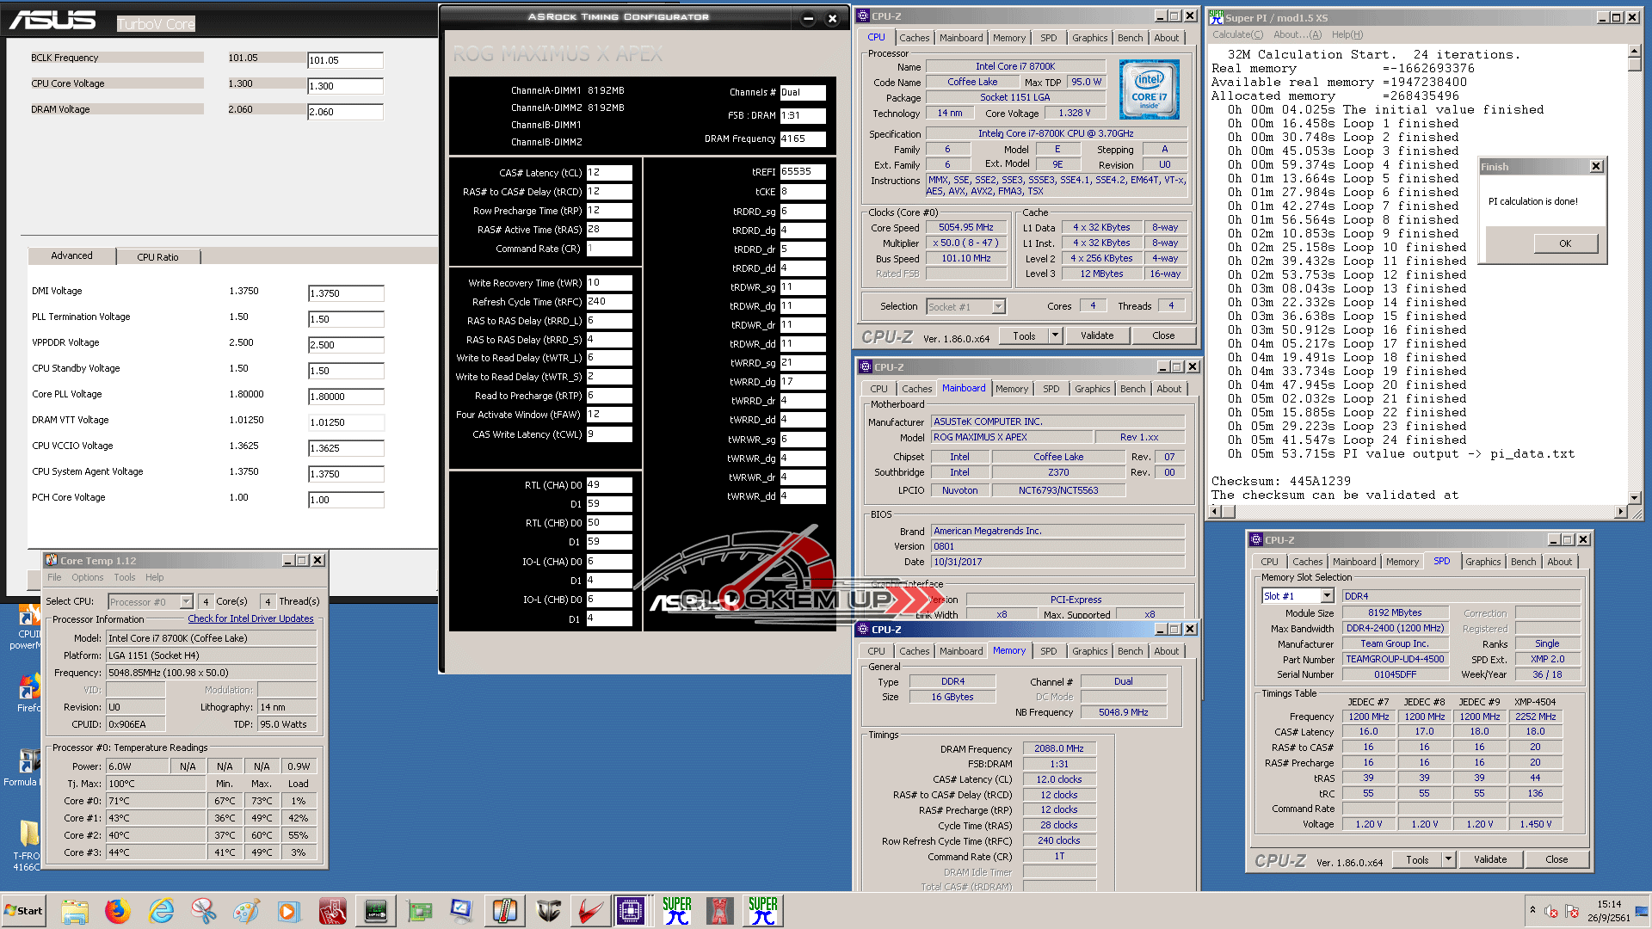
Task: Launch Internet Explorer from taskbar
Action: pyautogui.click(x=161, y=911)
